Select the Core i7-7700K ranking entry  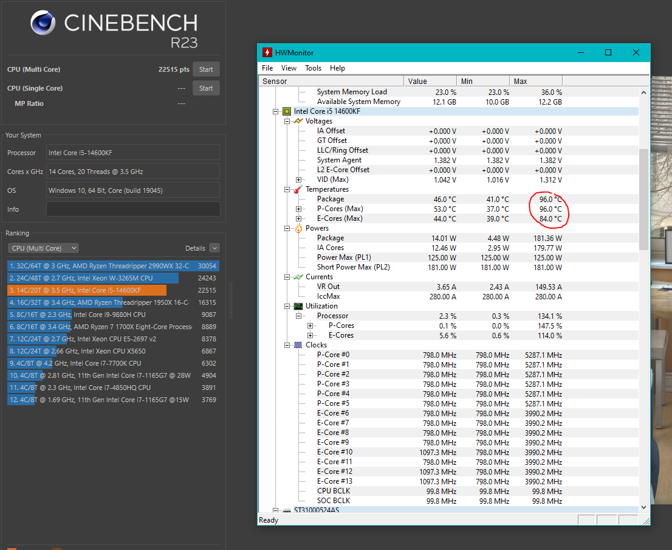(x=113, y=363)
